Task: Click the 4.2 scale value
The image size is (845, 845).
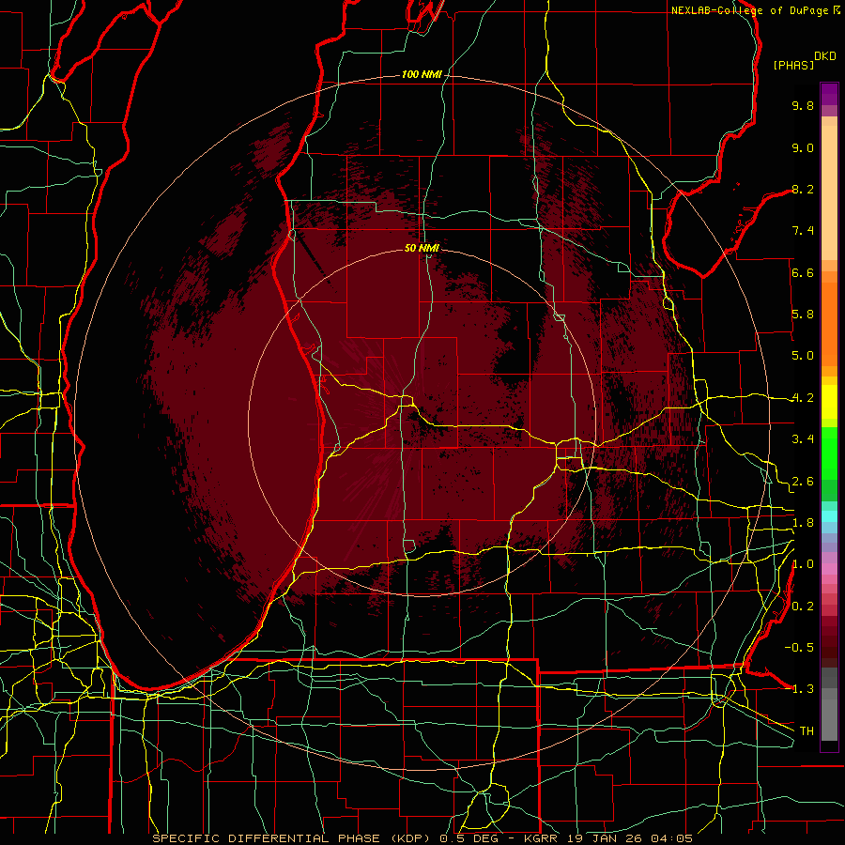Action: (803, 398)
